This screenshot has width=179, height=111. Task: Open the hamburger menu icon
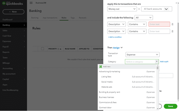(31, 3)
